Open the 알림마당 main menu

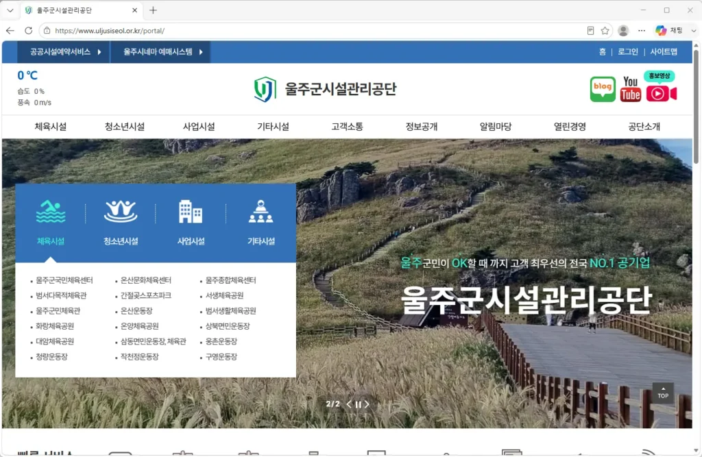click(496, 127)
